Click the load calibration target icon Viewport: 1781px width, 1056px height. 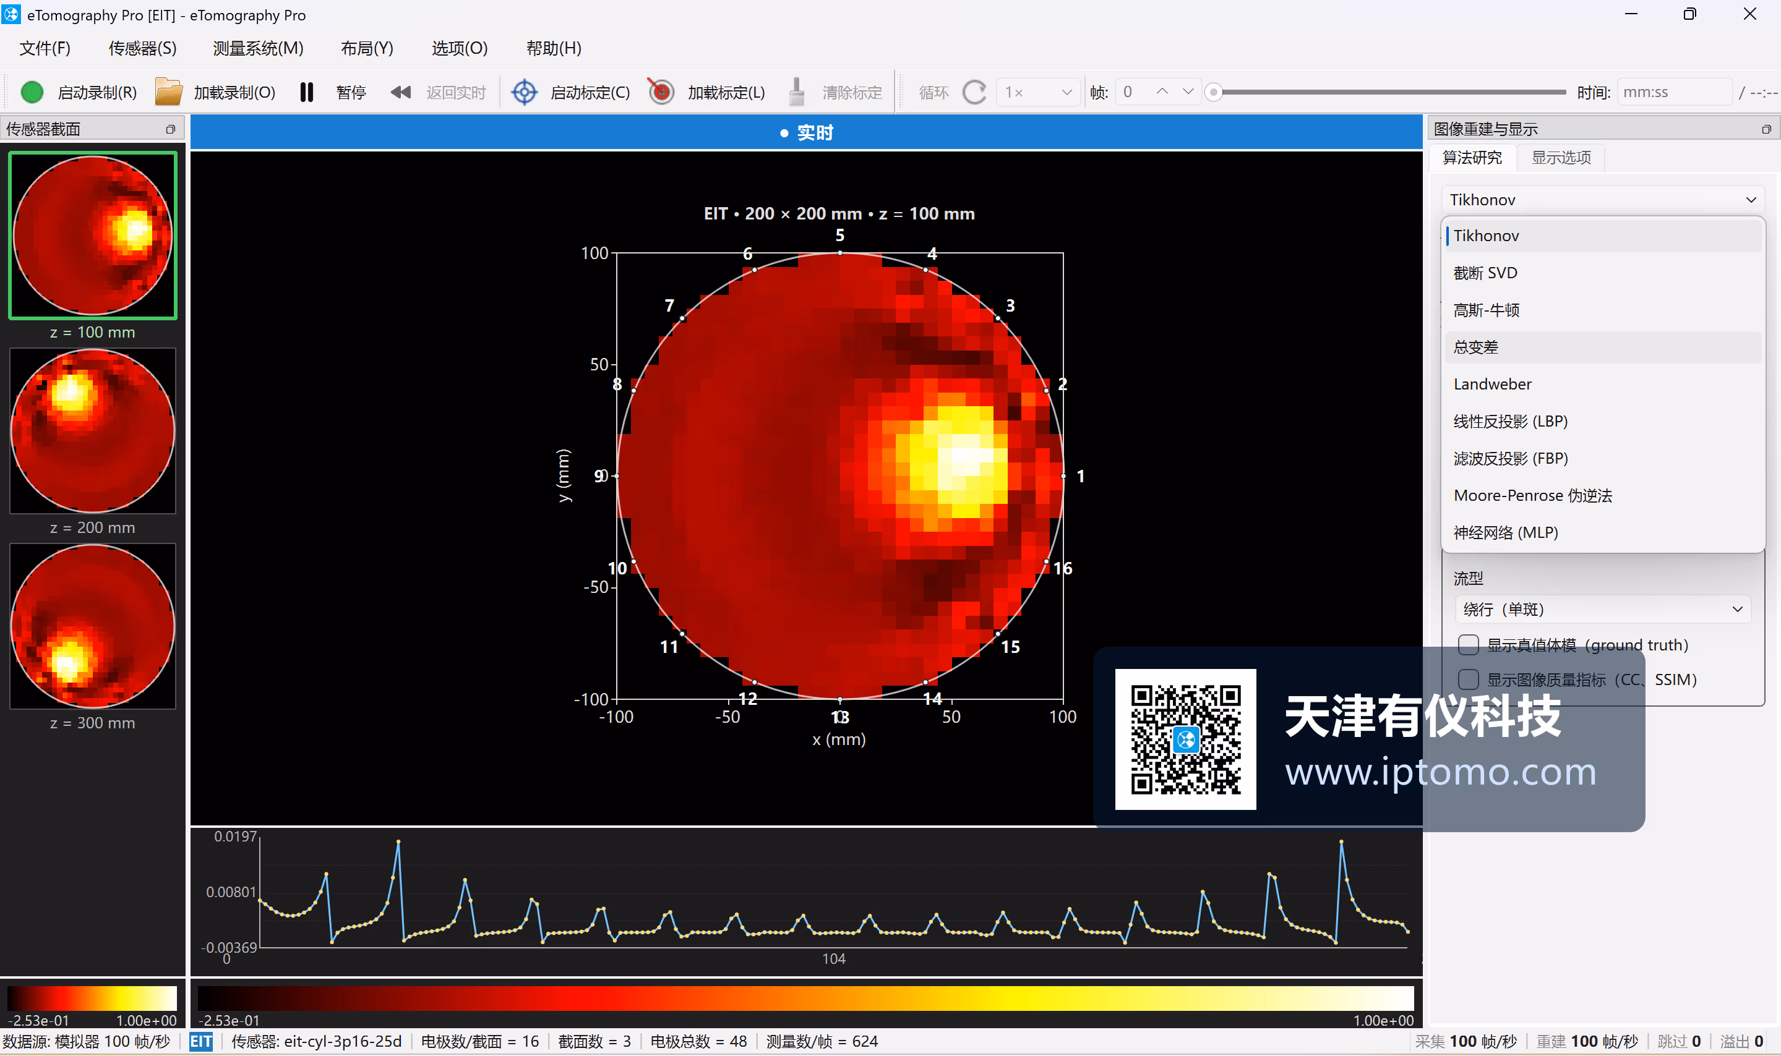(661, 93)
